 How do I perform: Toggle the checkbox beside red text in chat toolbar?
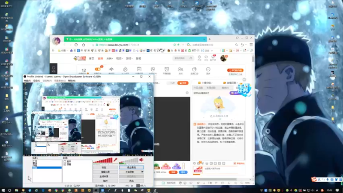tap(235, 163)
